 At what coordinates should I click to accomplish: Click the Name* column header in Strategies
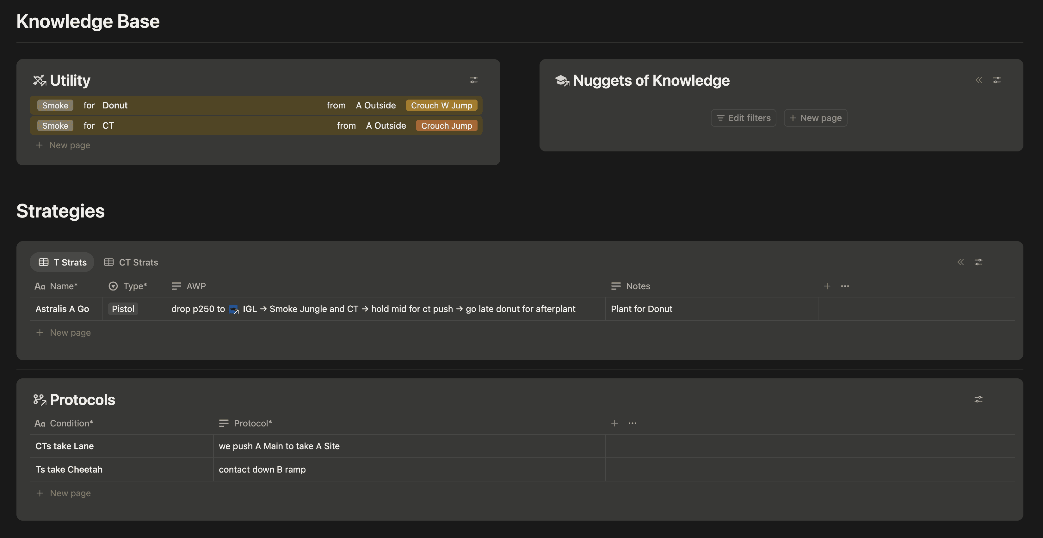56,286
